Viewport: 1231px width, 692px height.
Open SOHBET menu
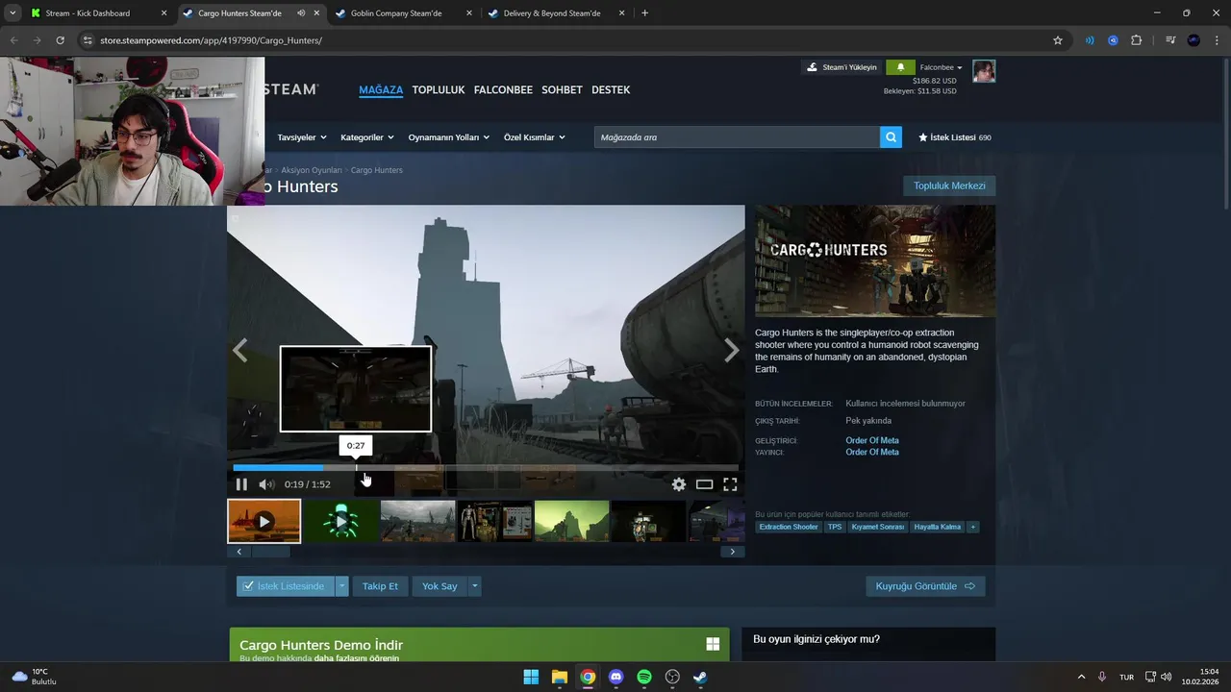[562, 89]
